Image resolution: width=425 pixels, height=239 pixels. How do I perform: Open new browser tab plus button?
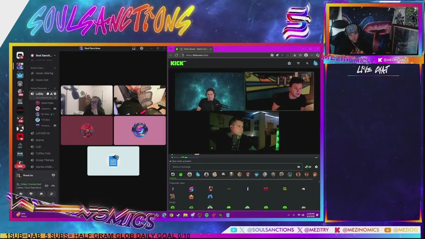[216, 49]
